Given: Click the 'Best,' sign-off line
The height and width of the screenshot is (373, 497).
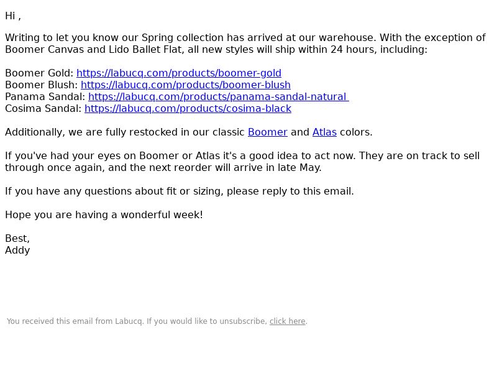Looking at the screenshot, I should 17,239.
